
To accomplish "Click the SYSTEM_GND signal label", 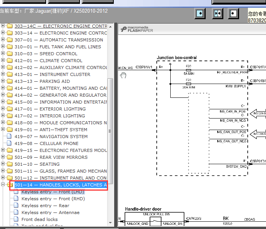I will 236,166.
